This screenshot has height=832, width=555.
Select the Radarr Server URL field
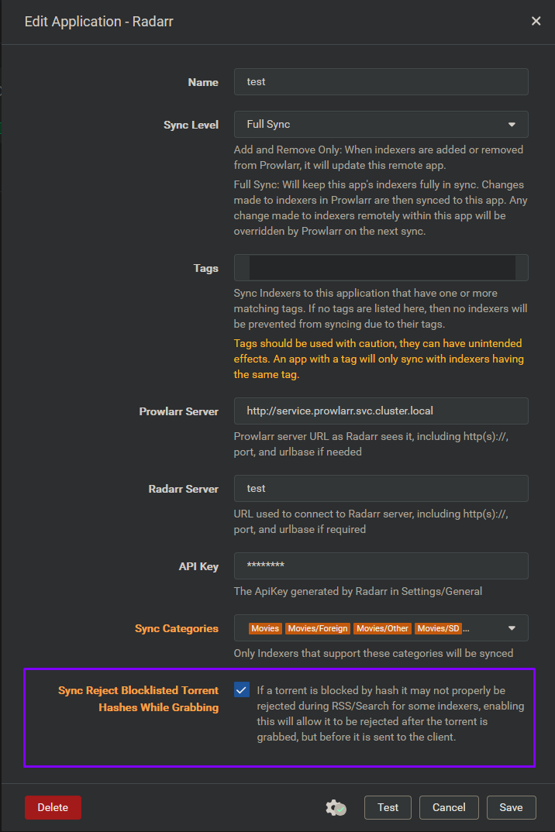coord(381,488)
